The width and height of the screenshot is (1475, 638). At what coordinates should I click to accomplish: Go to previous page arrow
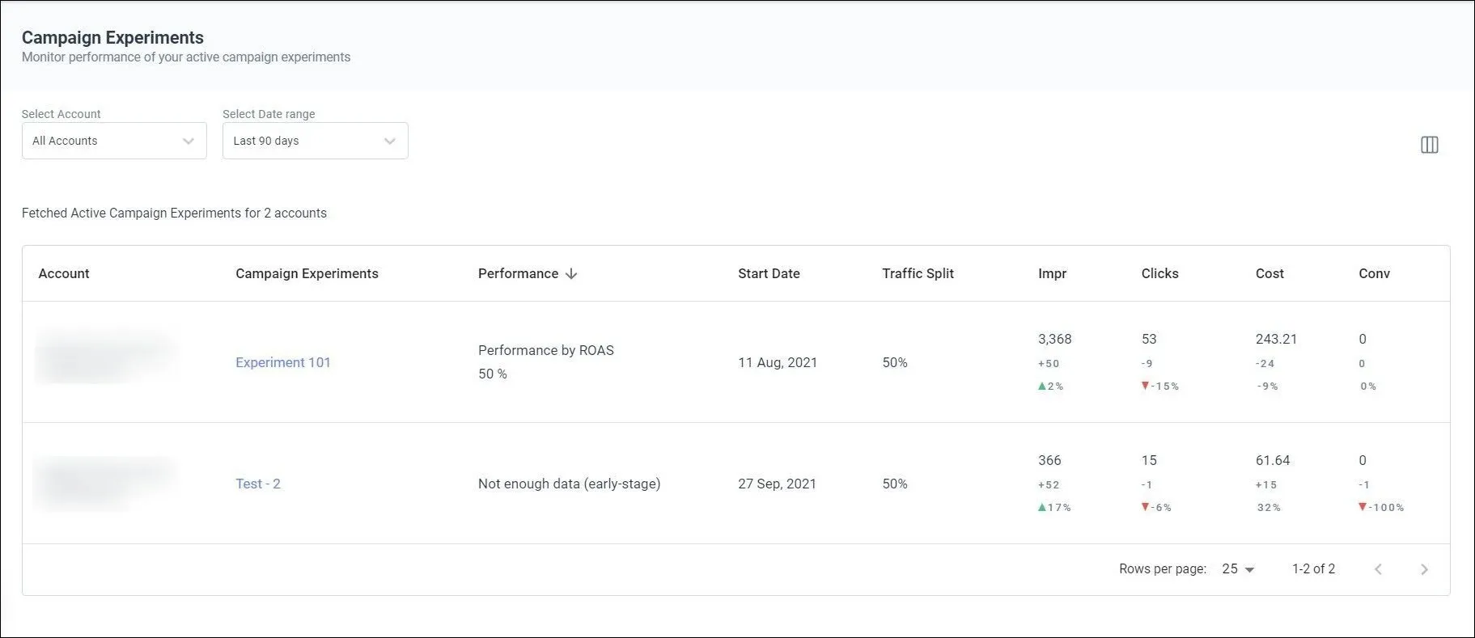tap(1378, 569)
